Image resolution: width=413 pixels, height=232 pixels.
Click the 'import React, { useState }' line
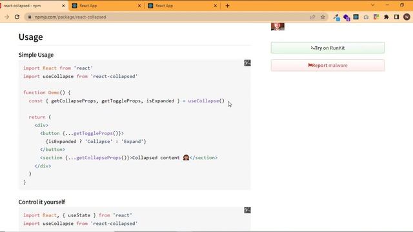[x=77, y=215]
